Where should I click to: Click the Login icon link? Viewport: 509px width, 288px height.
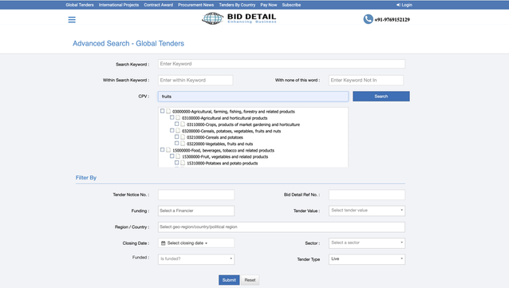[x=404, y=5]
